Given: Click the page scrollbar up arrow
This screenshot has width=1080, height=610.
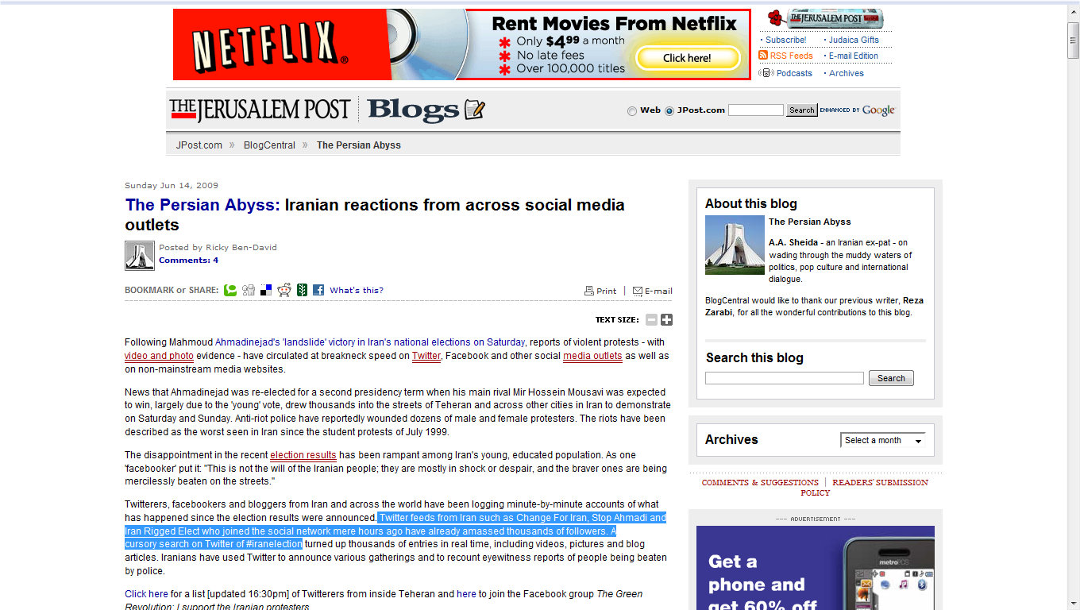Looking at the screenshot, I should click(1074, 10).
